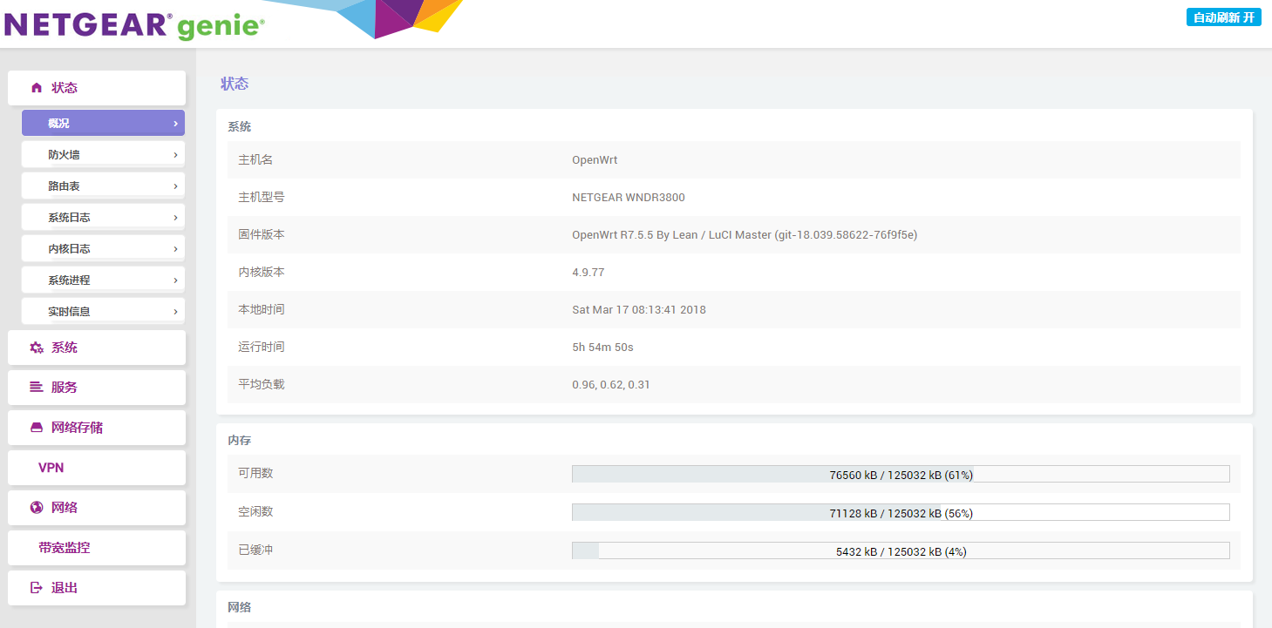This screenshot has height=628, width=1272.
Task: Click the chevron on the 内核日志 item
Action: (175, 249)
